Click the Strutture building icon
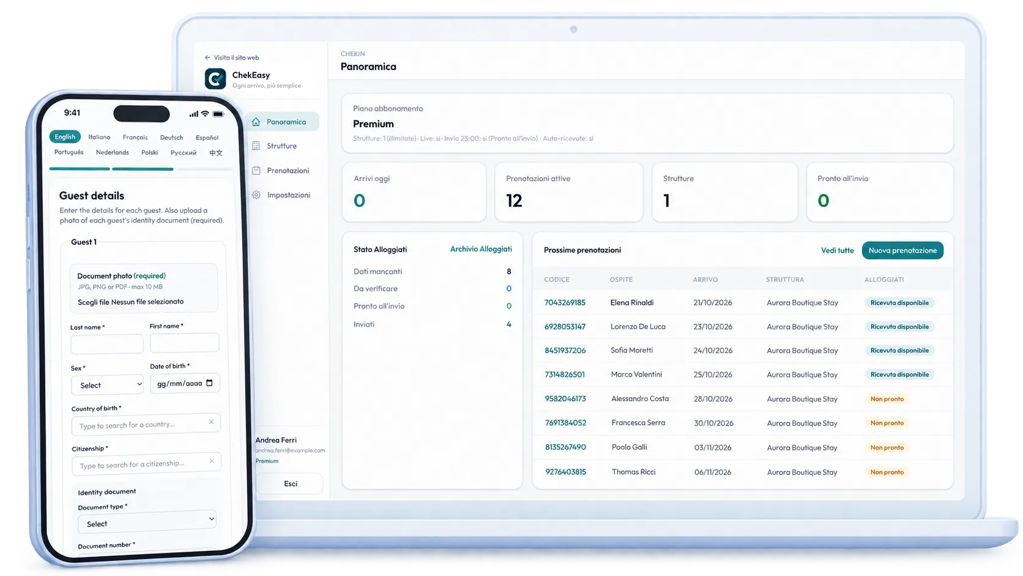The width and height of the screenshot is (1023, 576). pyautogui.click(x=256, y=146)
